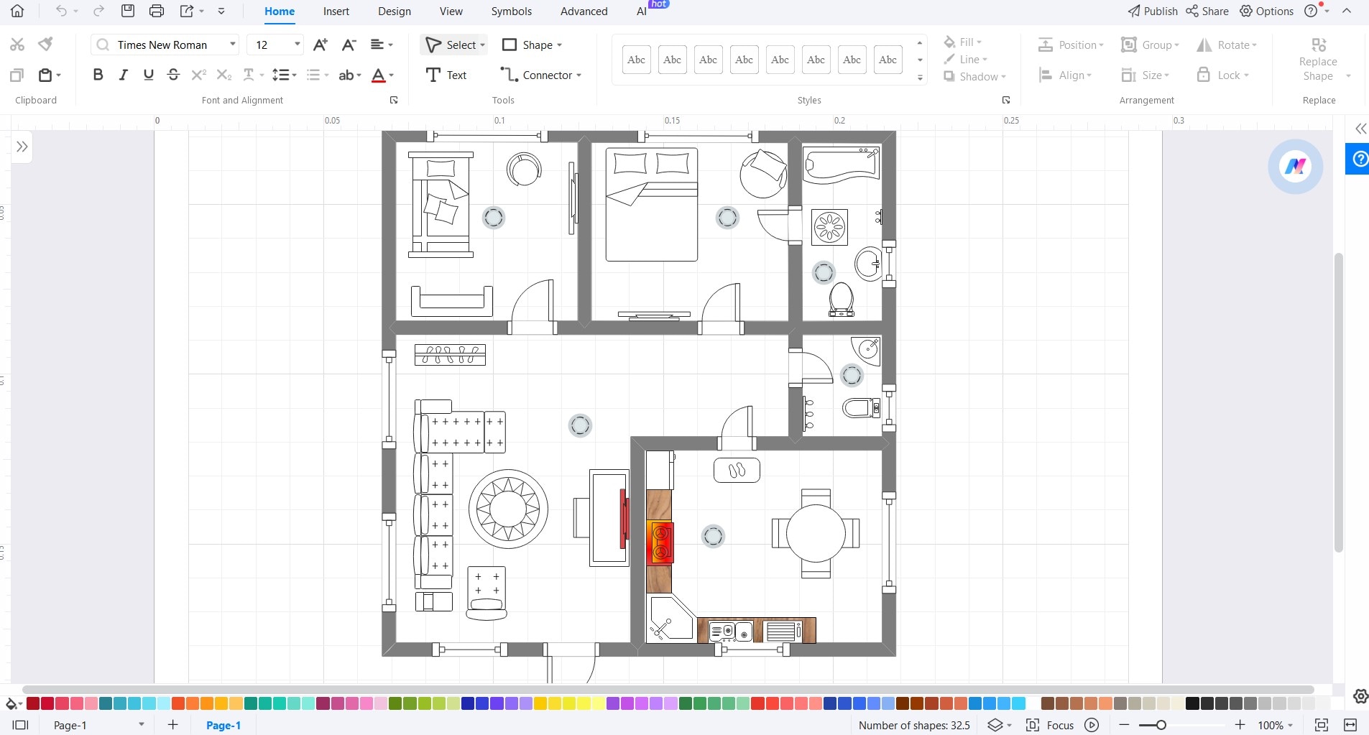Decrease font size with the A-down icon
The image size is (1369, 735).
[x=349, y=45]
